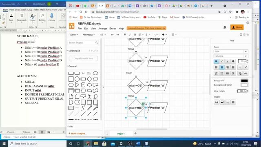This screenshot has width=261, height=147.
Task: Open the File menu in draw.io
Action: tap(80, 29)
